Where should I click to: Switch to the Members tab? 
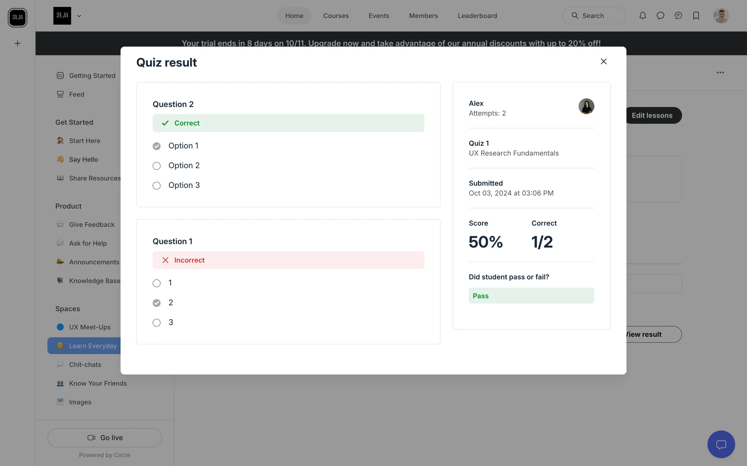coord(423,16)
